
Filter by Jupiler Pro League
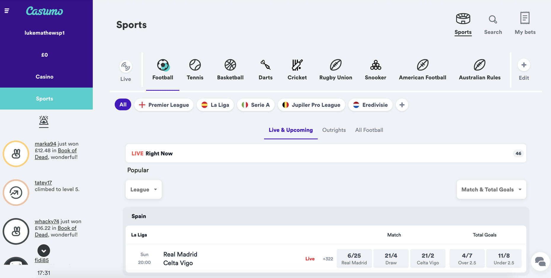311,105
